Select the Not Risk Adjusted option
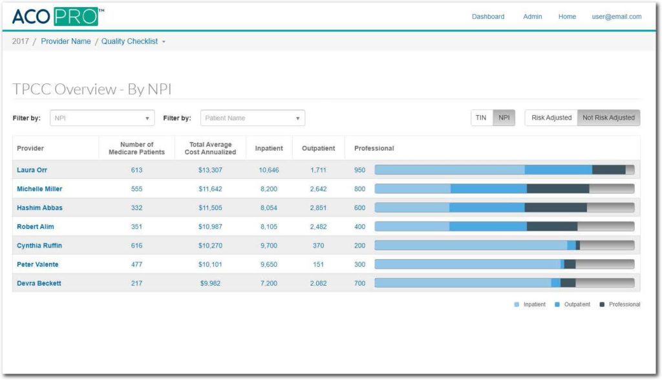This screenshot has height=380, width=662. pos(608,118)
